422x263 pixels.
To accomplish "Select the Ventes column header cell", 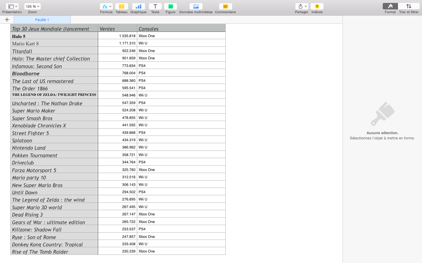I will click(x=118, y=28).
